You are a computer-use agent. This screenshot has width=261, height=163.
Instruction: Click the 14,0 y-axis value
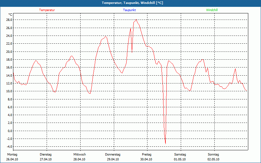pyautogui.click(x=9, y=75)
